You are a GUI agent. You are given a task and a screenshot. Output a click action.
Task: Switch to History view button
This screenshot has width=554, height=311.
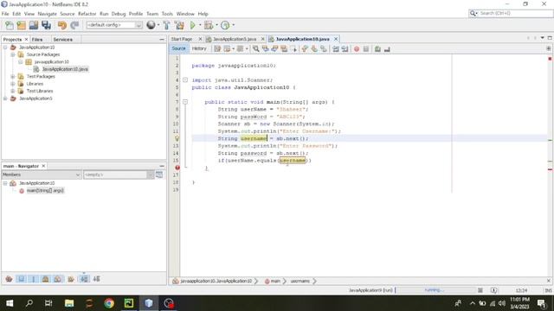(199, 48)
